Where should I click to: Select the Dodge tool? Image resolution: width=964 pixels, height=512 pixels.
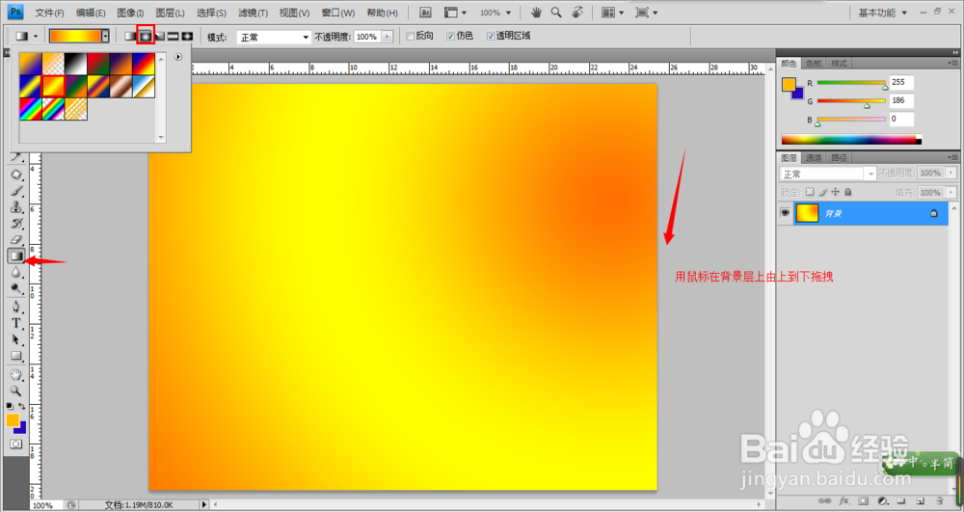16,289
